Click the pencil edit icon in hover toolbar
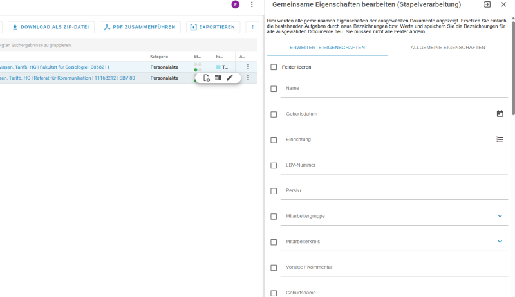 (x=230, y=78)
